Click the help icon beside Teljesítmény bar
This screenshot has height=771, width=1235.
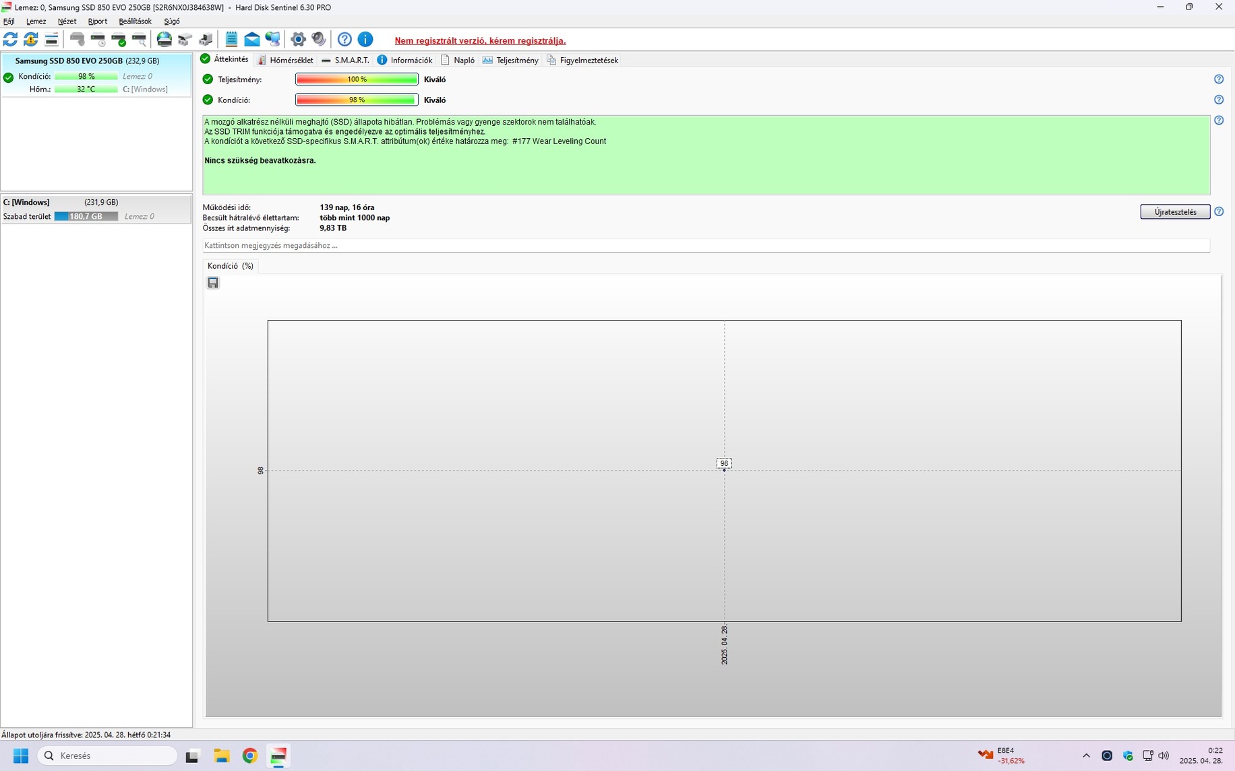pyautogui.click(x=1219, y=79)
